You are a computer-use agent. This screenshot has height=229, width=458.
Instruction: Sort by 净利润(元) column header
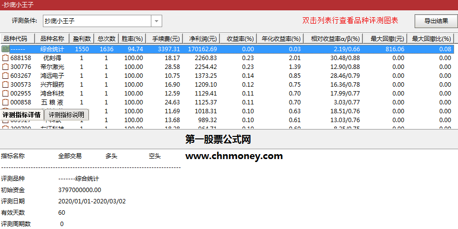[202, 38]
